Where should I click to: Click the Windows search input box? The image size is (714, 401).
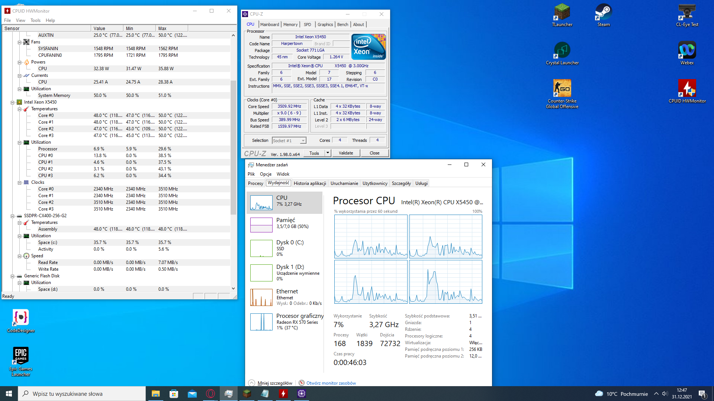click(82, 393)
